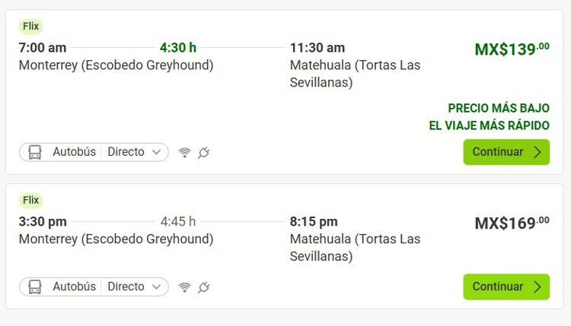Screen dimensions: 571x326
Task: Click the 4:30 h duration label
Action: (x=178, y=48)
